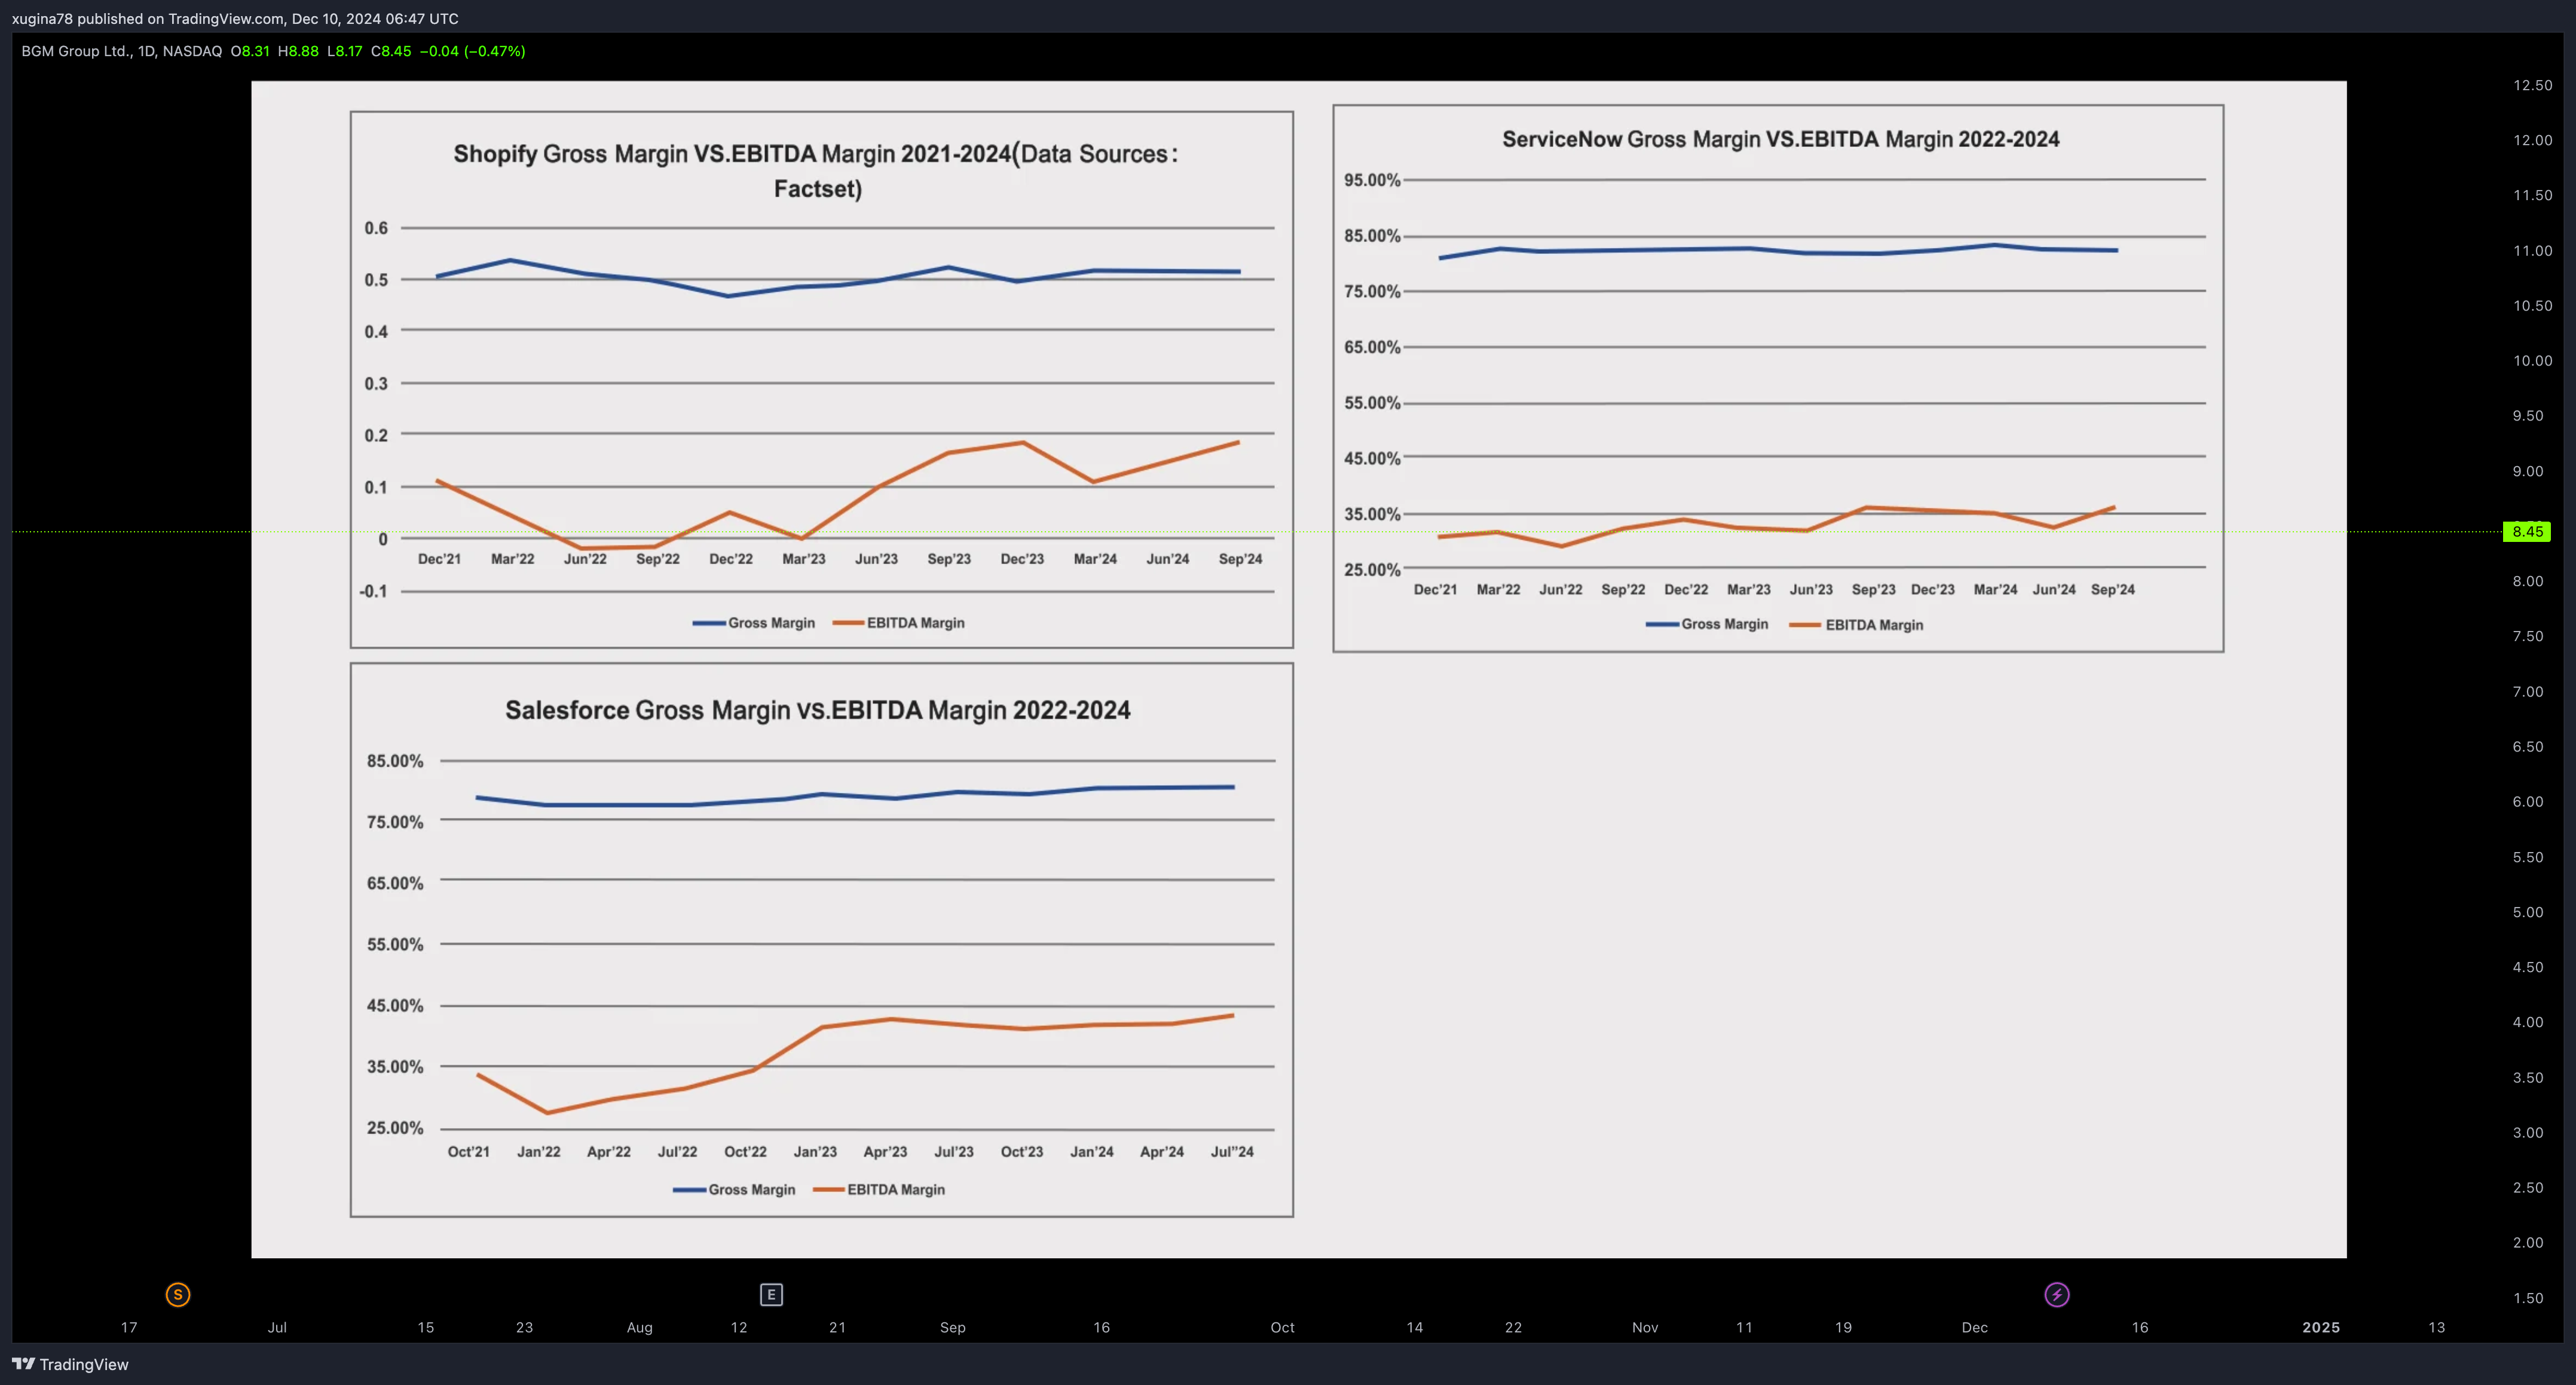
Task: Click the green 8.45 current price tag
Action: (2527, 532)
